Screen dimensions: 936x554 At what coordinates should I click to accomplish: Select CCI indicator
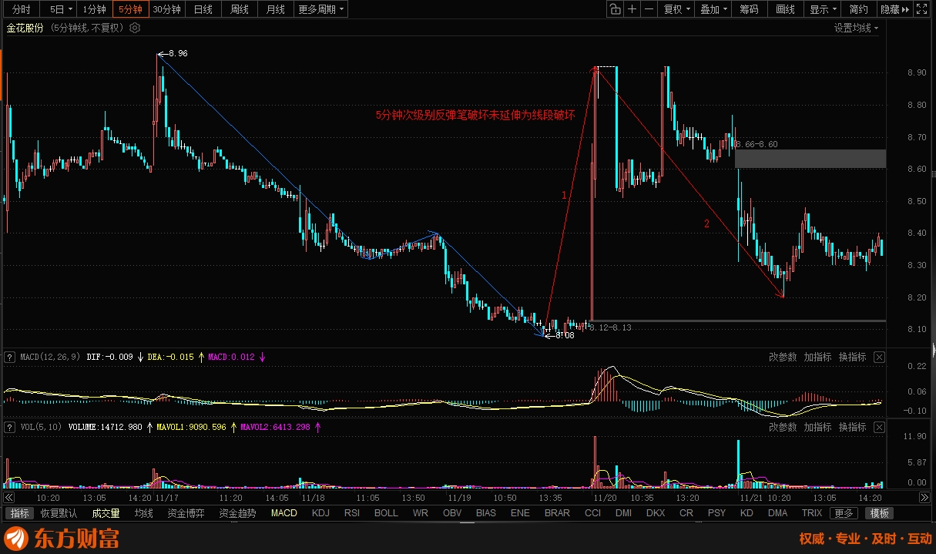click(x=592, y=513)
